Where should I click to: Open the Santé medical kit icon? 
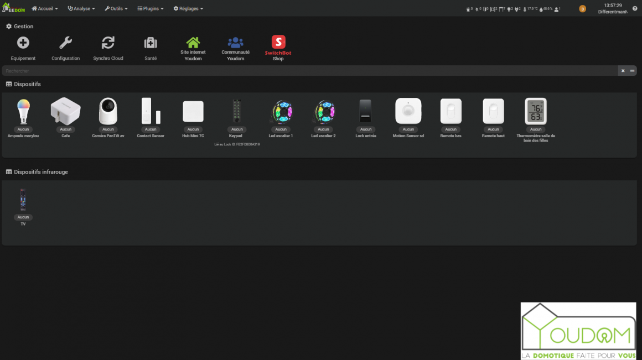tap(151, 43)
